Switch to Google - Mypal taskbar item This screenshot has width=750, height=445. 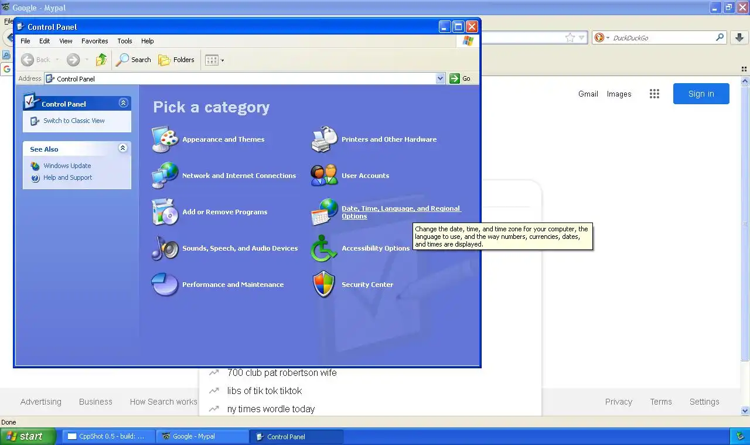pyautogui.click(x=203, y=436)
